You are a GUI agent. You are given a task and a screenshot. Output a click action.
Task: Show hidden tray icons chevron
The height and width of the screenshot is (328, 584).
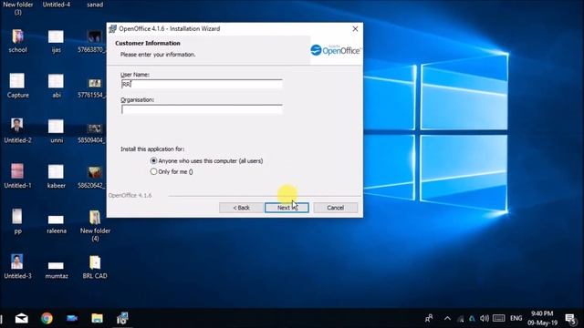447,318
